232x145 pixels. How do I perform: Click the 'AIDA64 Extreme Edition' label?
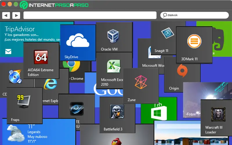[41, 72]
